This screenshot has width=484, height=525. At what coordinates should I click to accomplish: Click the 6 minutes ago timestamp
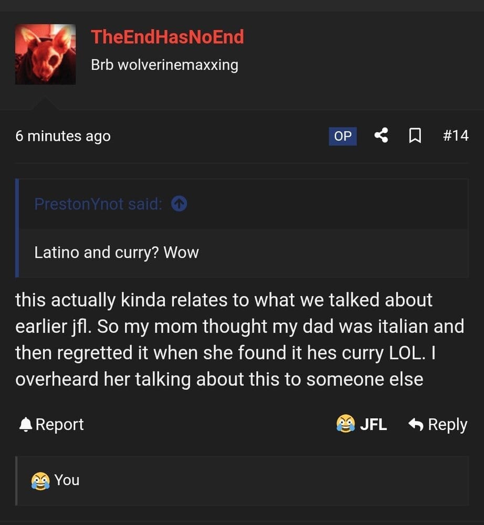63,136
